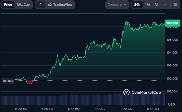
Task: Click the USD currency label
Action: [x=172, y=104]
